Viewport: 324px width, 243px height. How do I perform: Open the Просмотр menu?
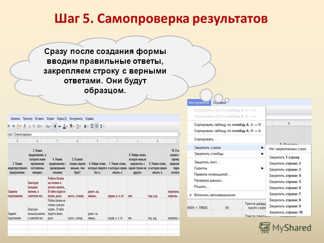pos(27,118)
